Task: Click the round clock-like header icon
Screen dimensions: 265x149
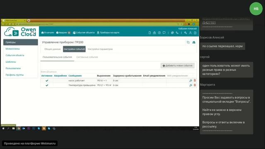Action: 159,33
